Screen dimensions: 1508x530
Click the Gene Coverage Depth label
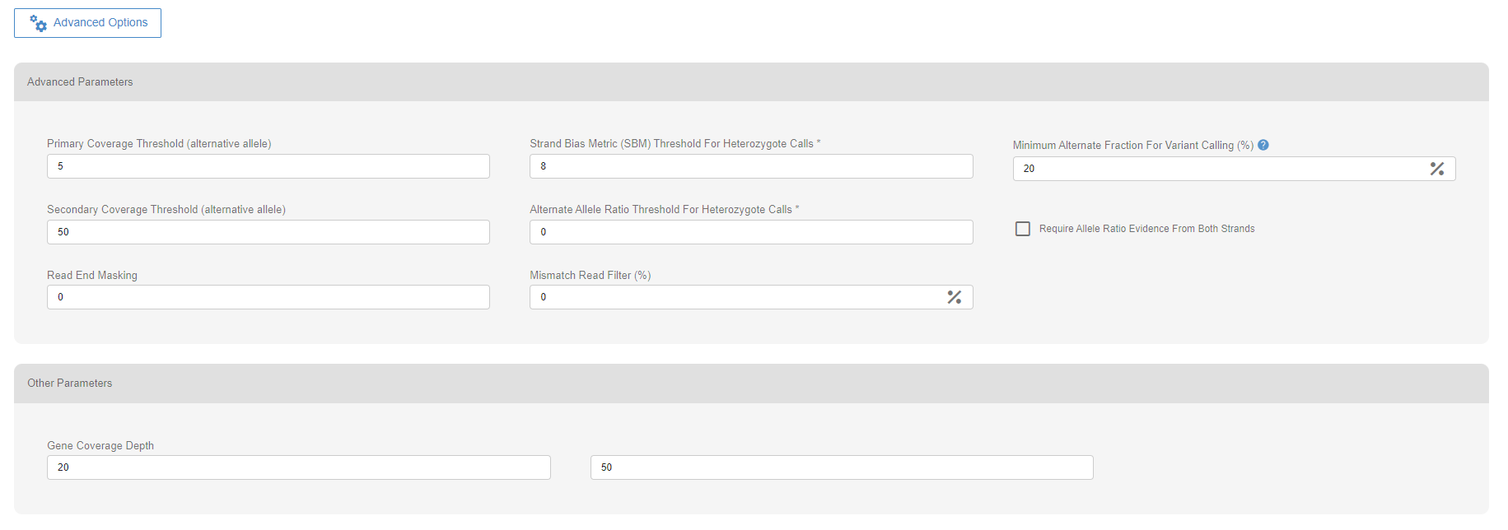[100, 446]
